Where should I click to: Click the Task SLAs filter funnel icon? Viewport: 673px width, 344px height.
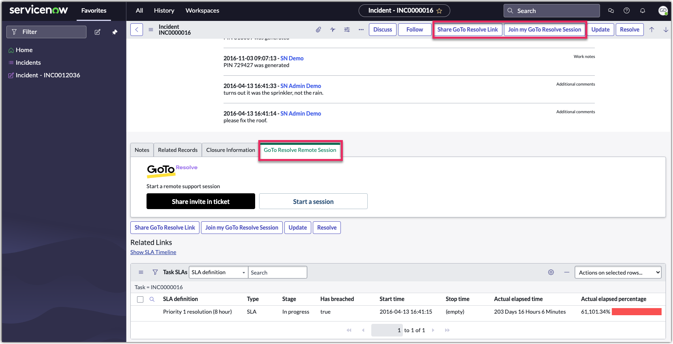coord(155,272)
